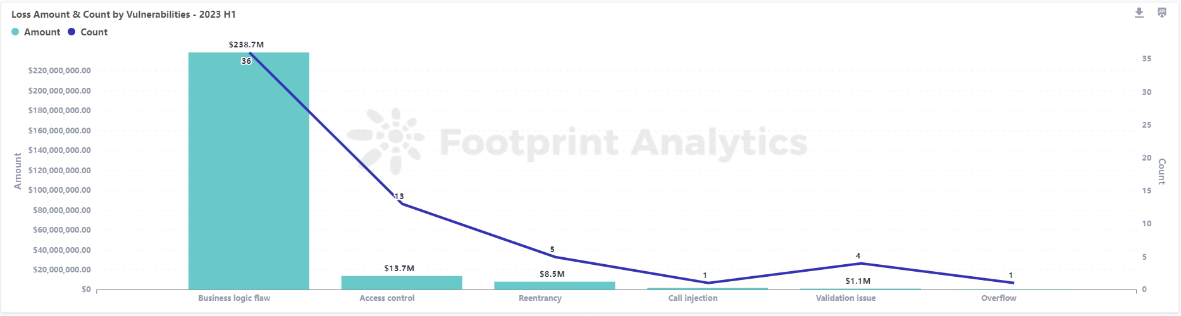Click the Validation issue axis label
Image resolution: width=1181 pixels, height=316 pixels.
[846, 298]
